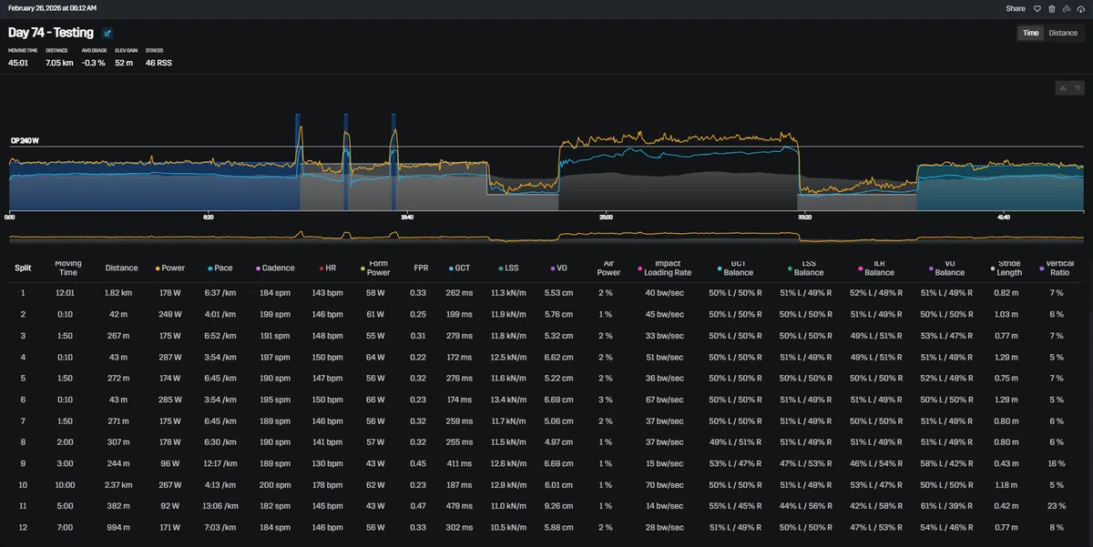
Task: Toggle the Power metric column dot
Action: [x=158, y=268]
